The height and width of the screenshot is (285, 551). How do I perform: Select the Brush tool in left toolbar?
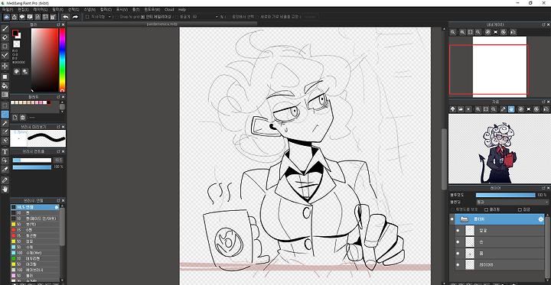coord(5,28)
